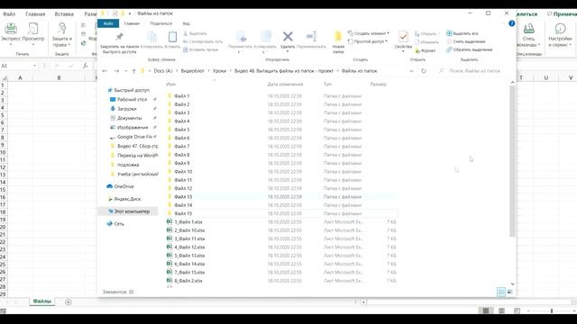
Task: Pin folder to Quick access panel
Action: click(x=119, y=42)
